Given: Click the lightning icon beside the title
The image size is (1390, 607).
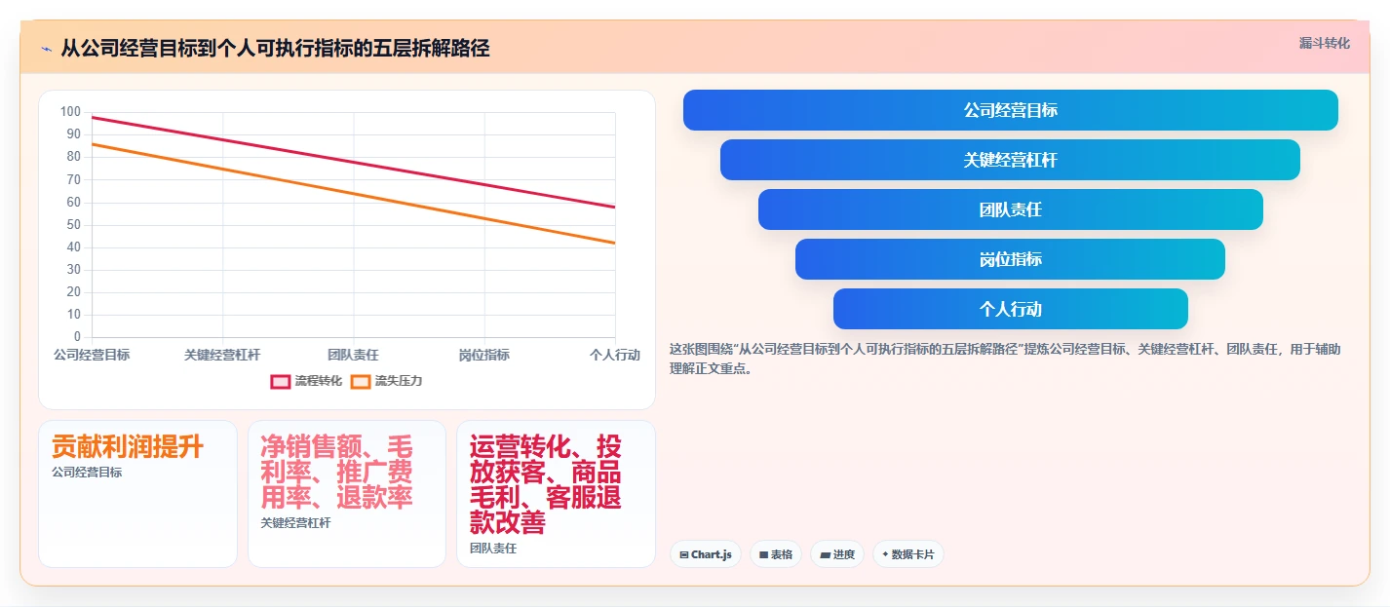Looking at the screenshot, I should 46,49.
